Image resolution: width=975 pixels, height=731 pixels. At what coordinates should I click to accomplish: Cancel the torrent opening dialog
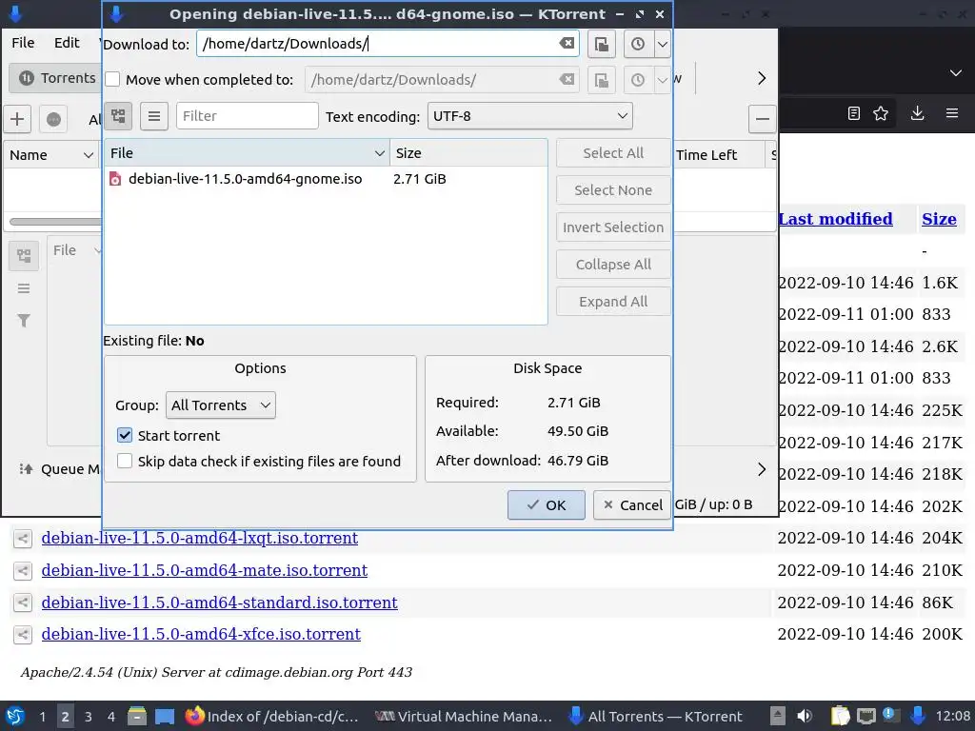(x=632, y=504)
